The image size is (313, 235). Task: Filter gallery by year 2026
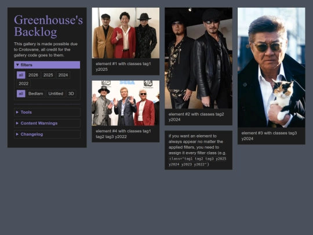(33, 75)
